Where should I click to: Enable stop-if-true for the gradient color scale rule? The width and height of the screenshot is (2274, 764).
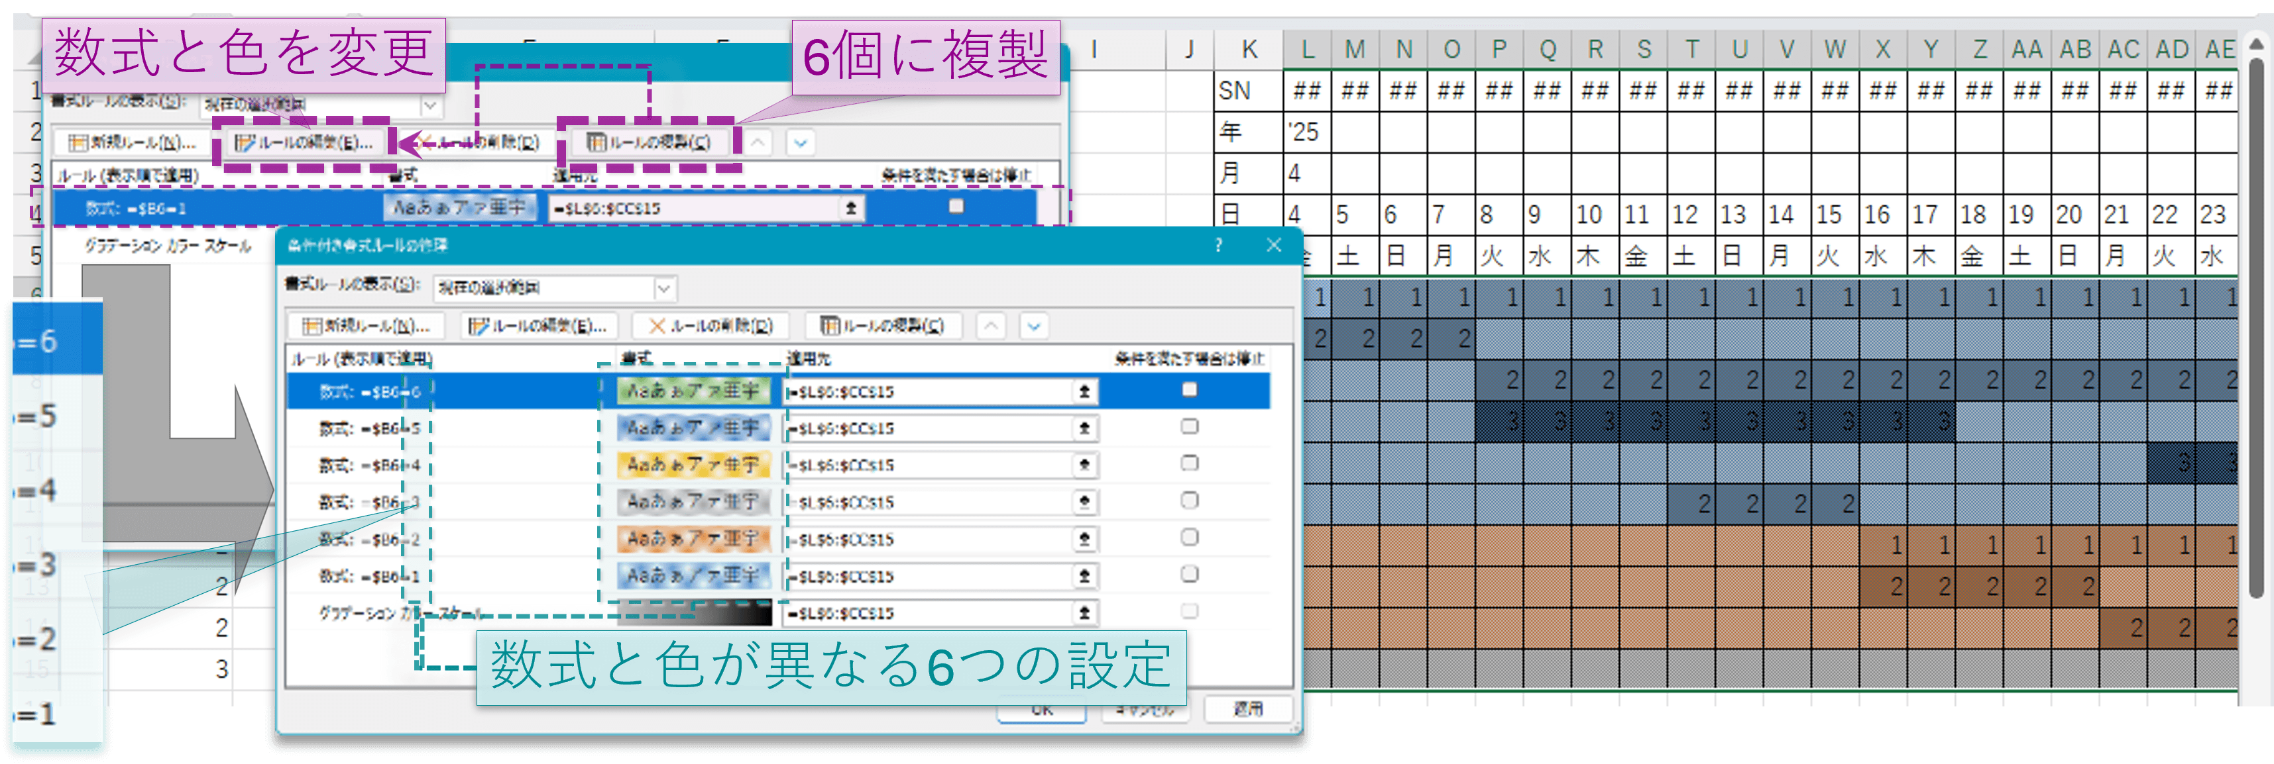tap(1190, 611)
